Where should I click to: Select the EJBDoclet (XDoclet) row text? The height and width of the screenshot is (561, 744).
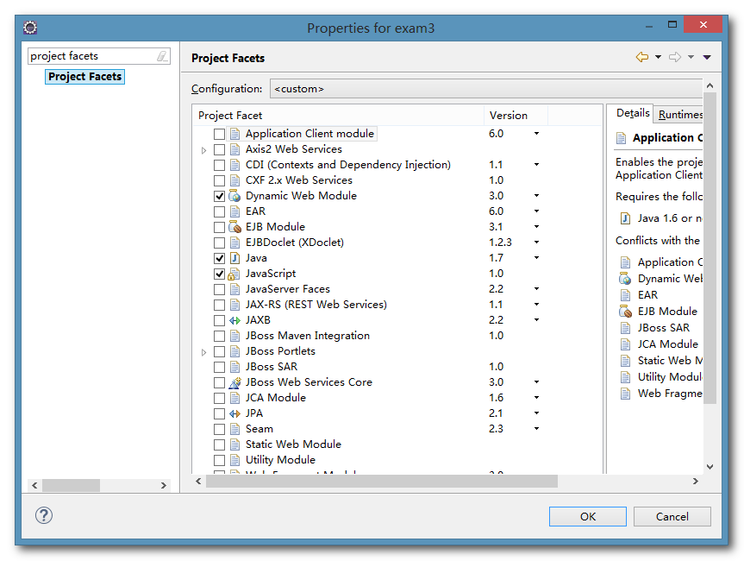pyautogui.click(x=295, y=243)
